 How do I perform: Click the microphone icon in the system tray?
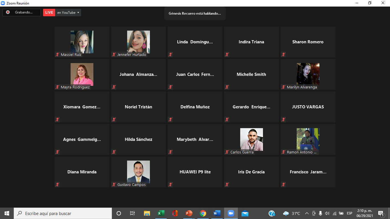320,213
